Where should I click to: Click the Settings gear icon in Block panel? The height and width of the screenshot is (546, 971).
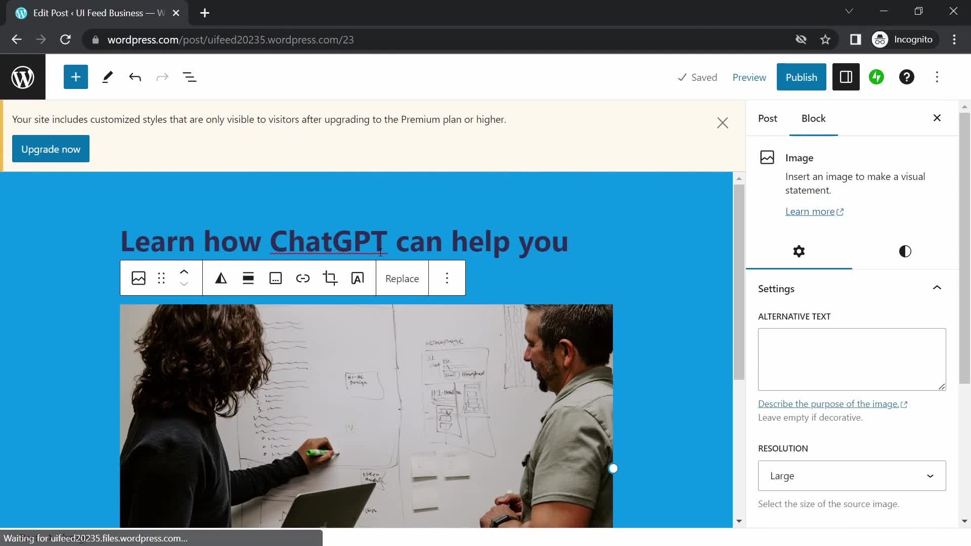pos(799,251)
